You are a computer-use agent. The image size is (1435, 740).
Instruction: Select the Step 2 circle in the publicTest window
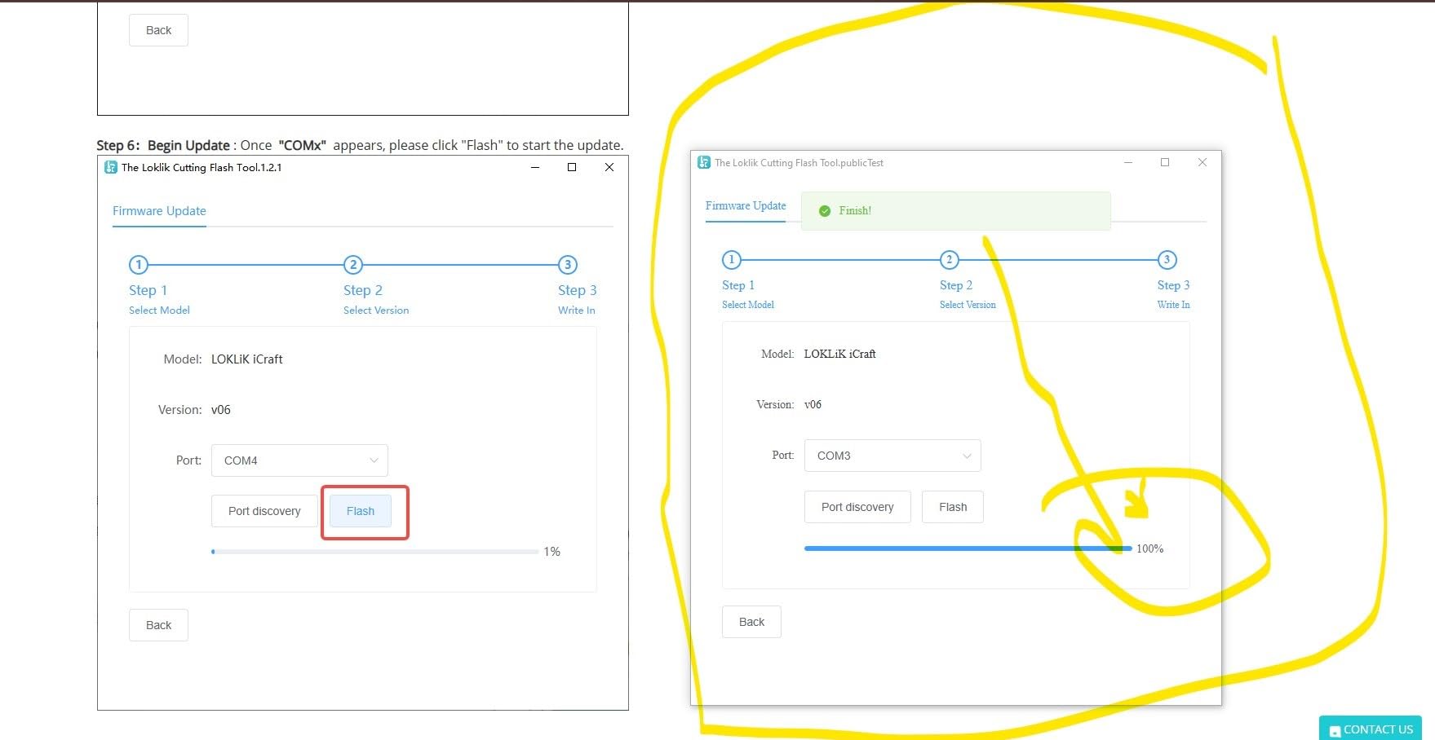[x=949, y=260]
